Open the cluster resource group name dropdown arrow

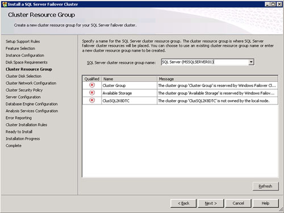(251, 62)
